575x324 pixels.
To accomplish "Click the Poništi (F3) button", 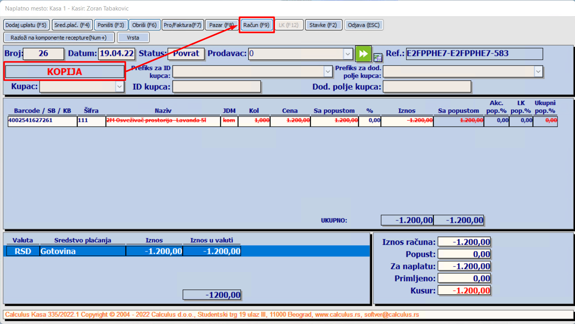I will click(x=110, y=25).
